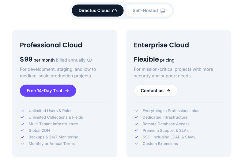Click Everything in Professional plus feature
This screenshot has height=161, width=245.
click(172, 111)
